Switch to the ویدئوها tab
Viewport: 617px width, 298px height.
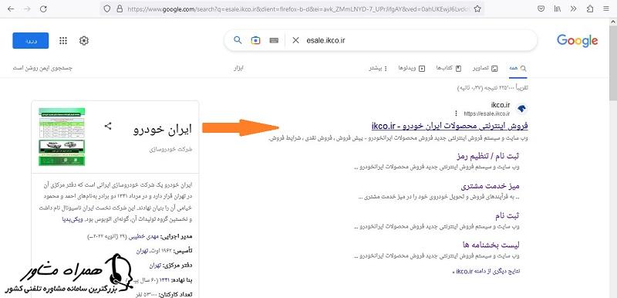(x=412, y=68)
